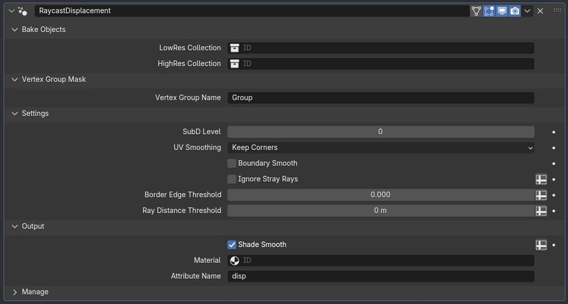Screen dimensions: 568x304
Task: Animate UV Smoothing keyframe dot
Action: click(x=553, y=148)
